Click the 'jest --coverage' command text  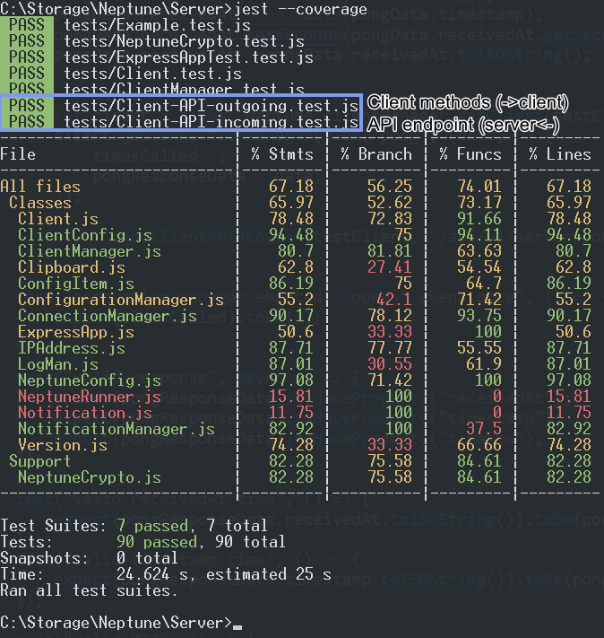[x=300, y=9]
